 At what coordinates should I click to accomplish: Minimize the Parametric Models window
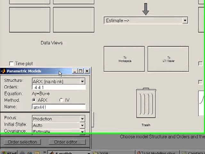(x=75, y=71)
